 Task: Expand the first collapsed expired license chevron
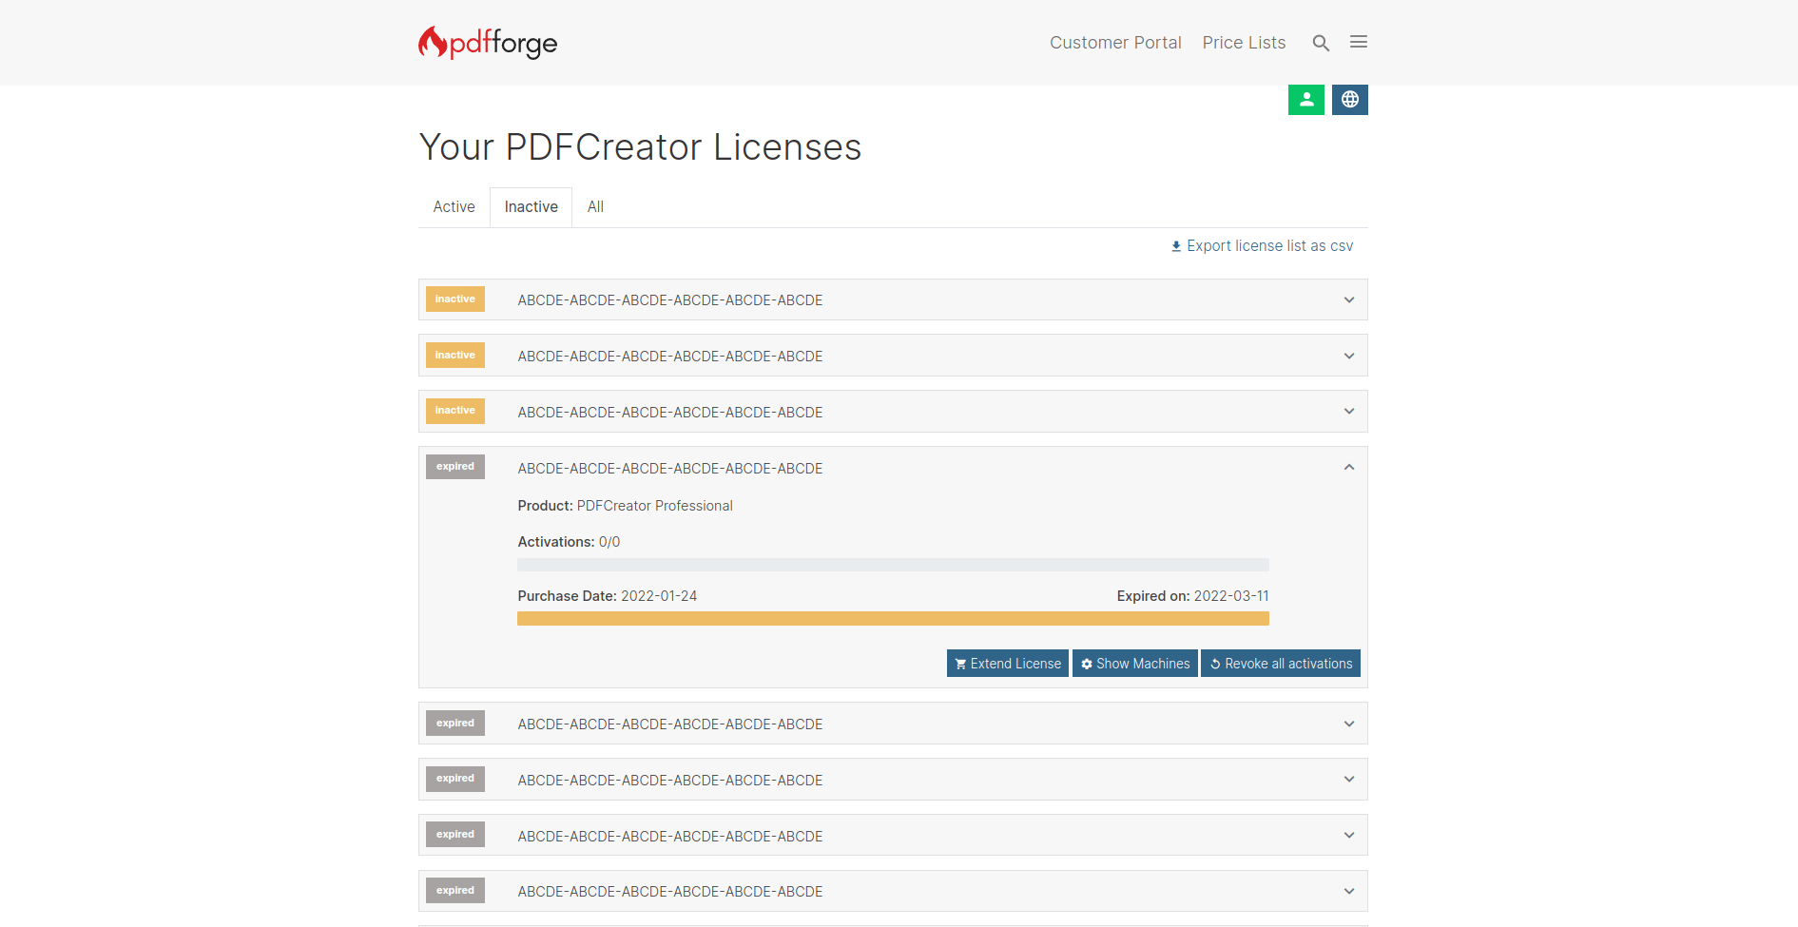(x=1349, y=724)
